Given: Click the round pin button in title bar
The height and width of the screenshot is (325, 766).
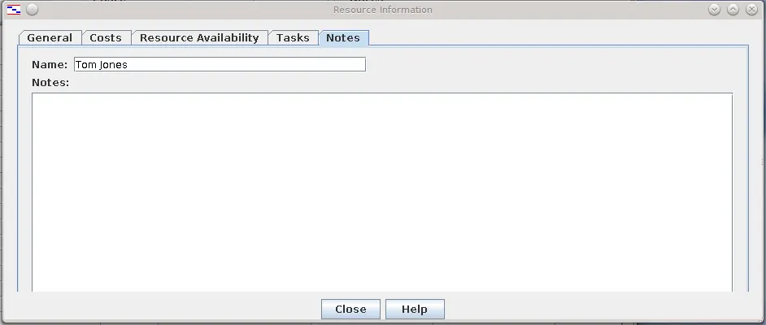Looking at the screenshot, I should coord(32,9).
